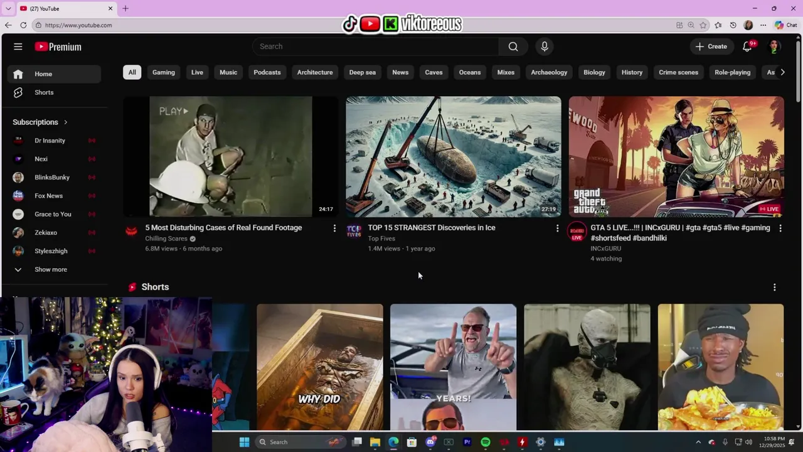Open Shorts from the sidebar
The height and width of the screenshot is (452, 803).
54,92
